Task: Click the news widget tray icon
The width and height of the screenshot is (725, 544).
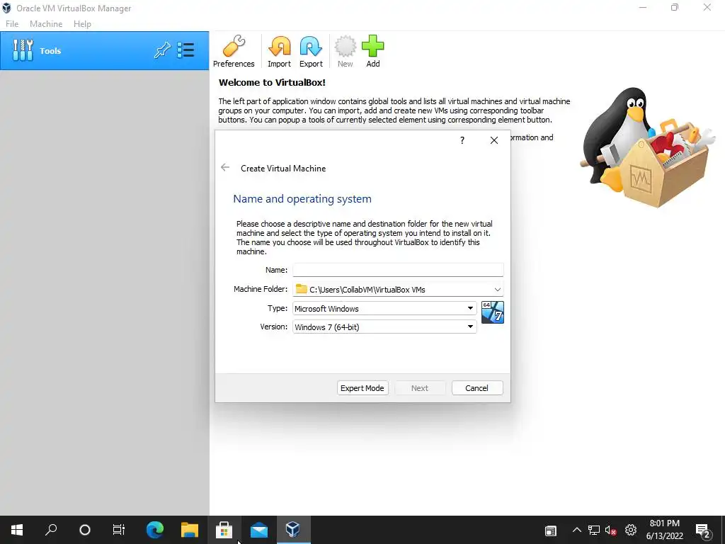Action: coord(550,531)
